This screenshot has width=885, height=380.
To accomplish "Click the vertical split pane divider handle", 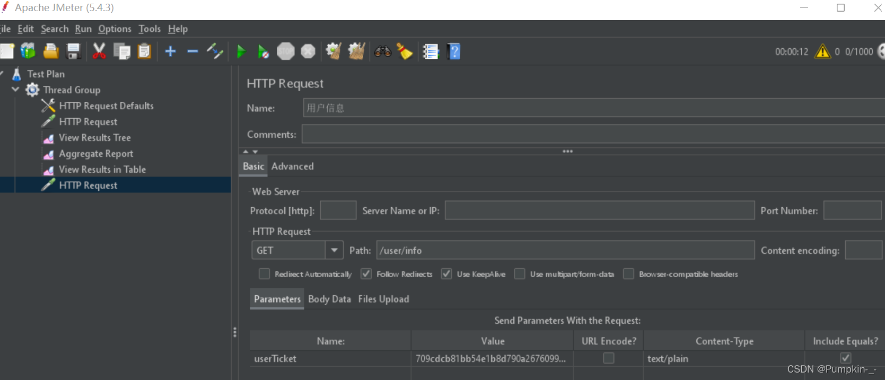I will tap(235, 332).
